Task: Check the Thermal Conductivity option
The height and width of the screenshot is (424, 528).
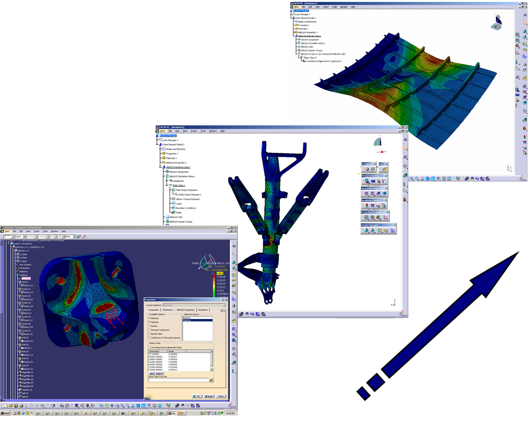Action: coord(149,330)
